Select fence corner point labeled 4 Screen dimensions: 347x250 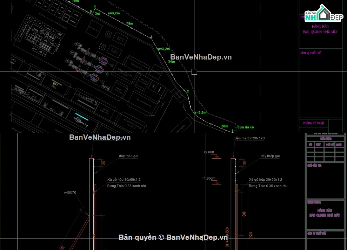[94, 7]
